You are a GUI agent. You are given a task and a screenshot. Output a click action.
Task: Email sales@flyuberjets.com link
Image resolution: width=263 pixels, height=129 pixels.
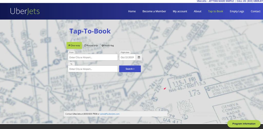pos(110,114)
